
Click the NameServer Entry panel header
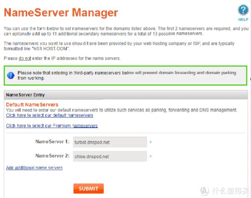coord(125,95)
